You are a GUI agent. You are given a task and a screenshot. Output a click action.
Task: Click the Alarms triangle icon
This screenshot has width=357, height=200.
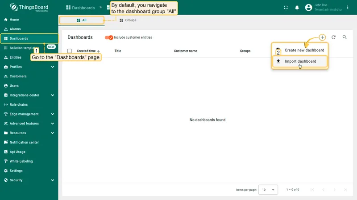(6, 29)
